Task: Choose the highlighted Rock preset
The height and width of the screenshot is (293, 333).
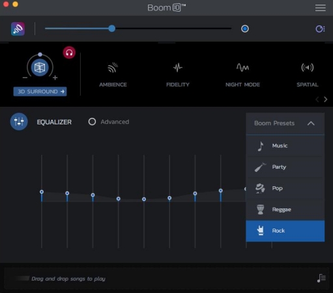Action: 285,231
